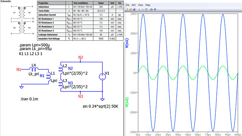
Task: Click the ground symbol below inductor L1
Action: 21,87
